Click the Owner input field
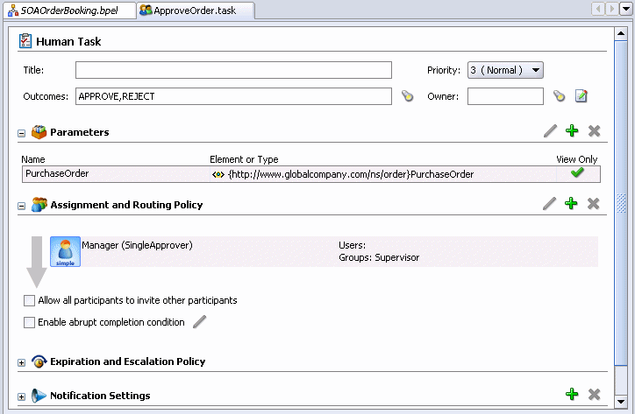Image resolution: width=635 pixels, height=414 pixels. [505, 96]
